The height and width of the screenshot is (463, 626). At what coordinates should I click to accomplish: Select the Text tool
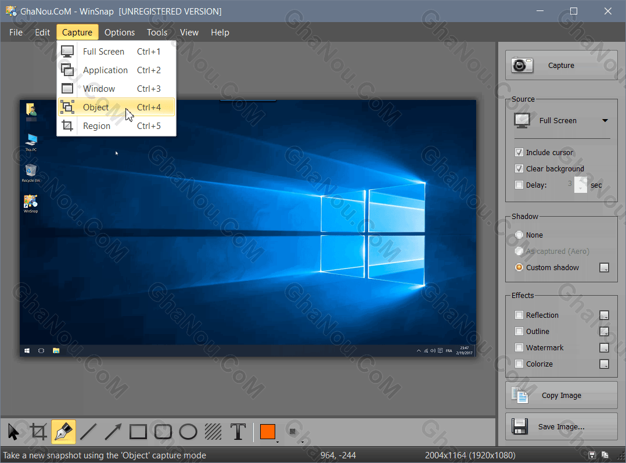[238, 432]
